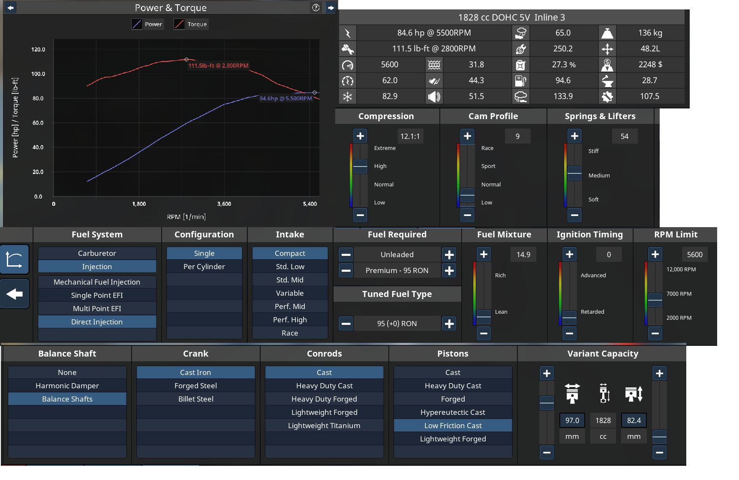Click the bore 97.0 value field
The image size is (739, 480).
[572, 420]
